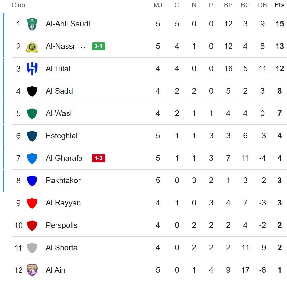Open the 1-3 score badge for Al Gharafa

[98, 158]
